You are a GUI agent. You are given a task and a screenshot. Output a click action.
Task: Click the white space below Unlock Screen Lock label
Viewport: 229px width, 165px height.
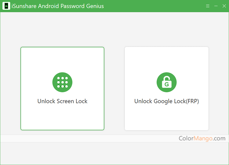point(62,117)
